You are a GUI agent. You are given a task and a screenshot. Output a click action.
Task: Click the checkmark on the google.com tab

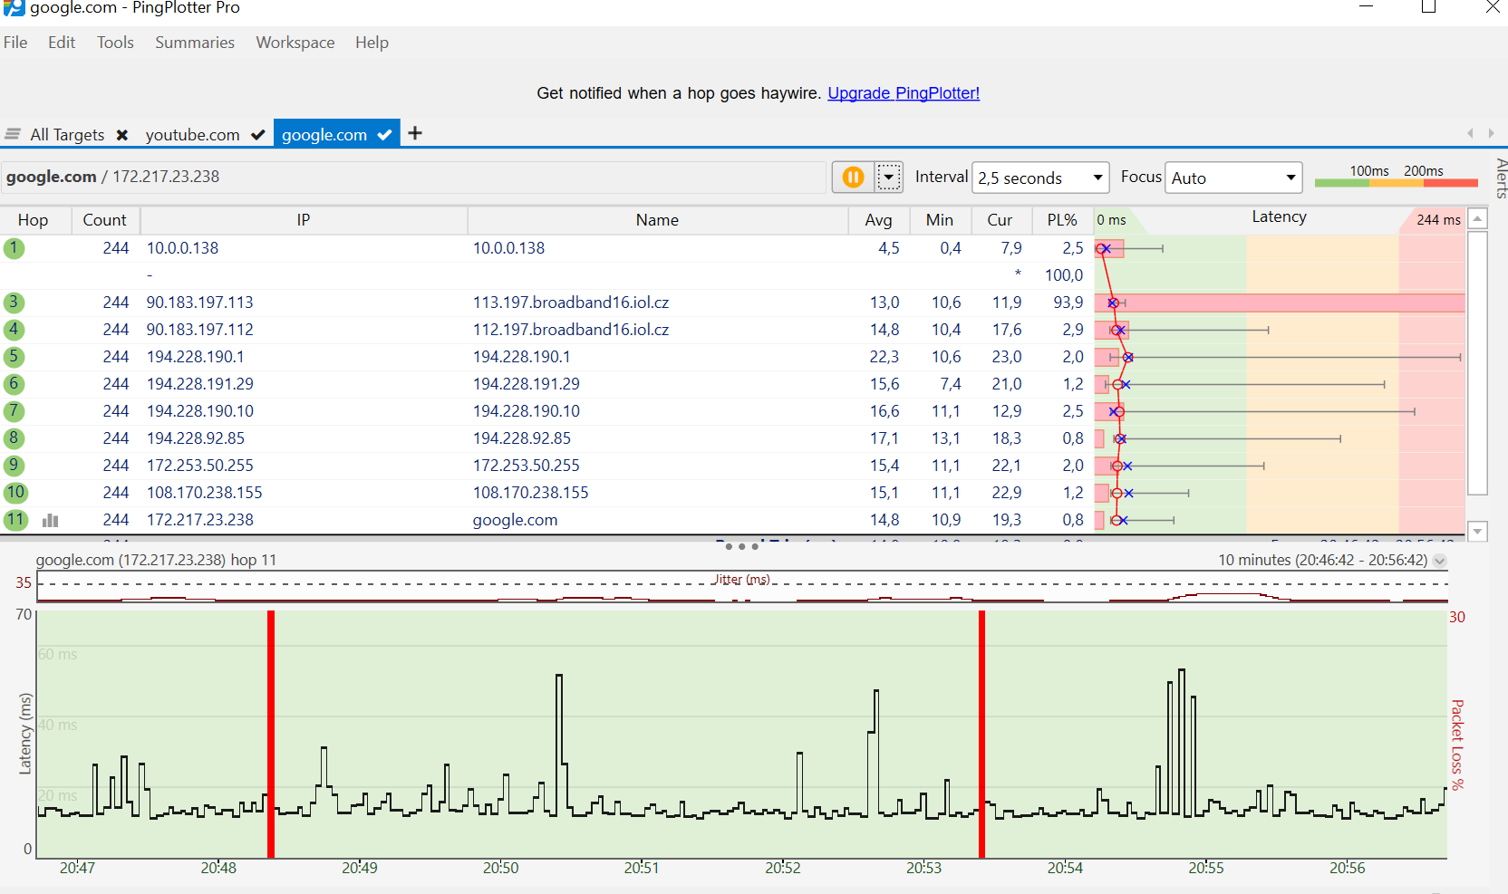[x=384, y=135]
